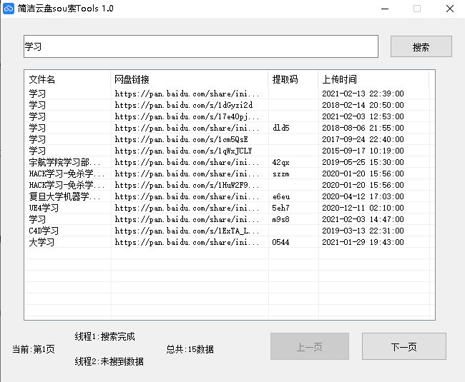Screen dimensions: 465x382
Task: Click the cloud app icon in title bar
Action: coord(9,9)
